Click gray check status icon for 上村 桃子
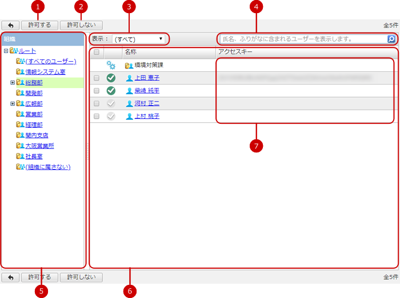This screenshot has width=400, height=298. coord(111,116)
